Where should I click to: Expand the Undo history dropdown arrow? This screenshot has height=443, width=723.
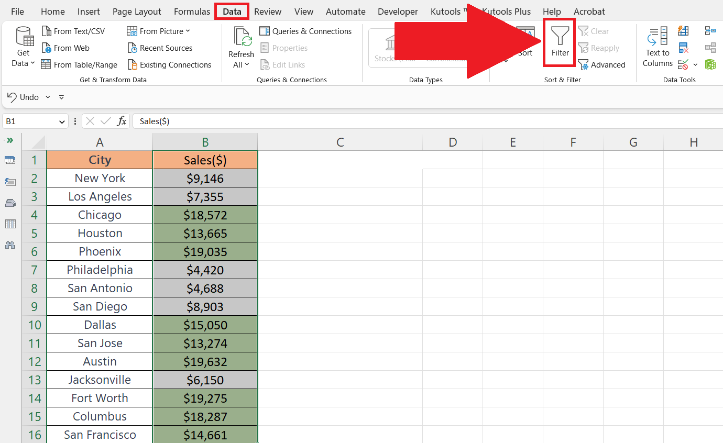[48, 97]
